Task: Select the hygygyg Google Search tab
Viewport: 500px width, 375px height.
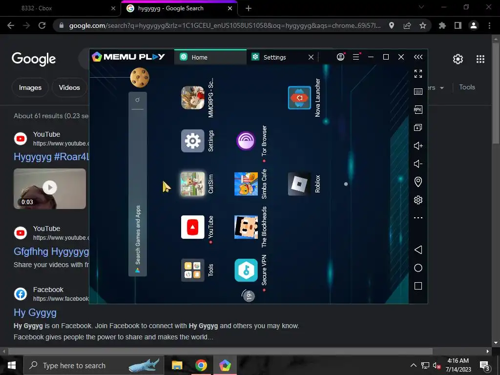Action: (179, 8)
